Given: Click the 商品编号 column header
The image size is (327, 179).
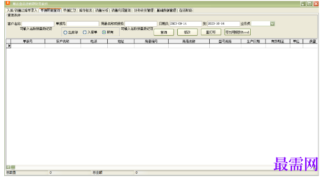Looking at the screenshot, I should pyautogui.click(x=151, y=42).
